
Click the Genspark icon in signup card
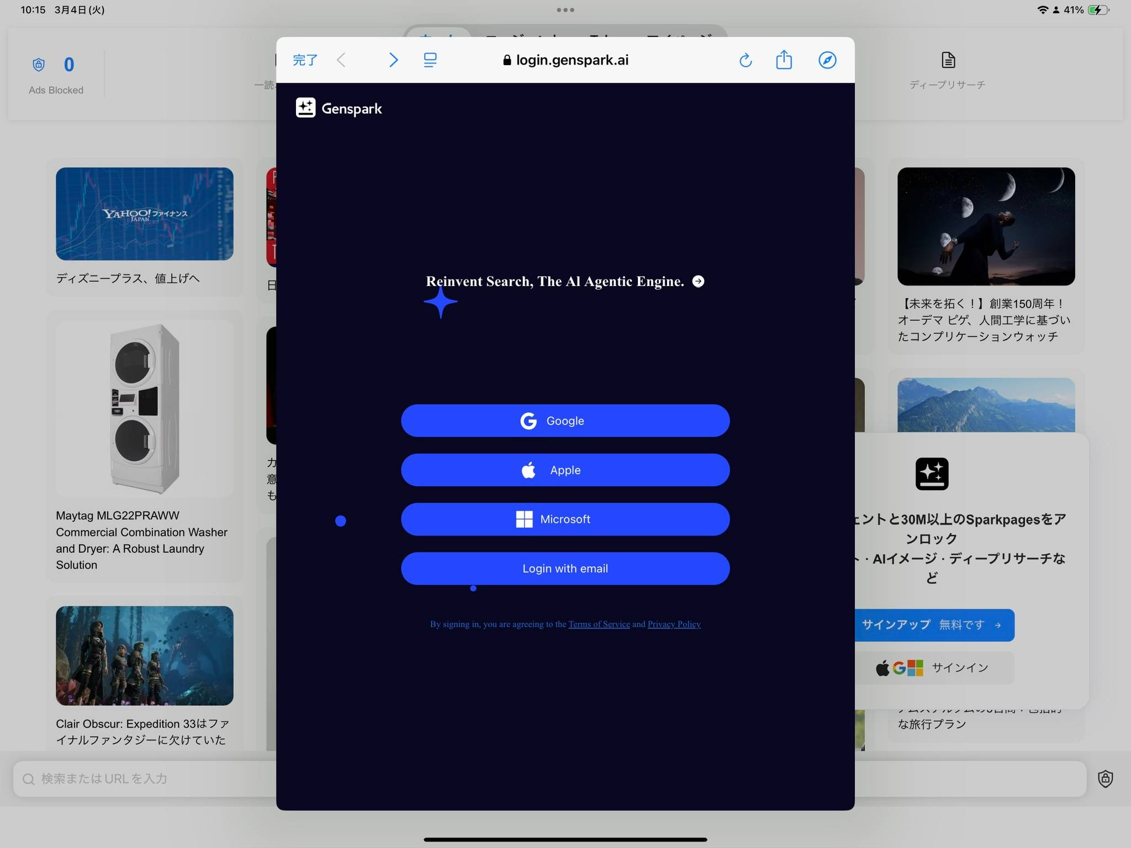[932, 474]
